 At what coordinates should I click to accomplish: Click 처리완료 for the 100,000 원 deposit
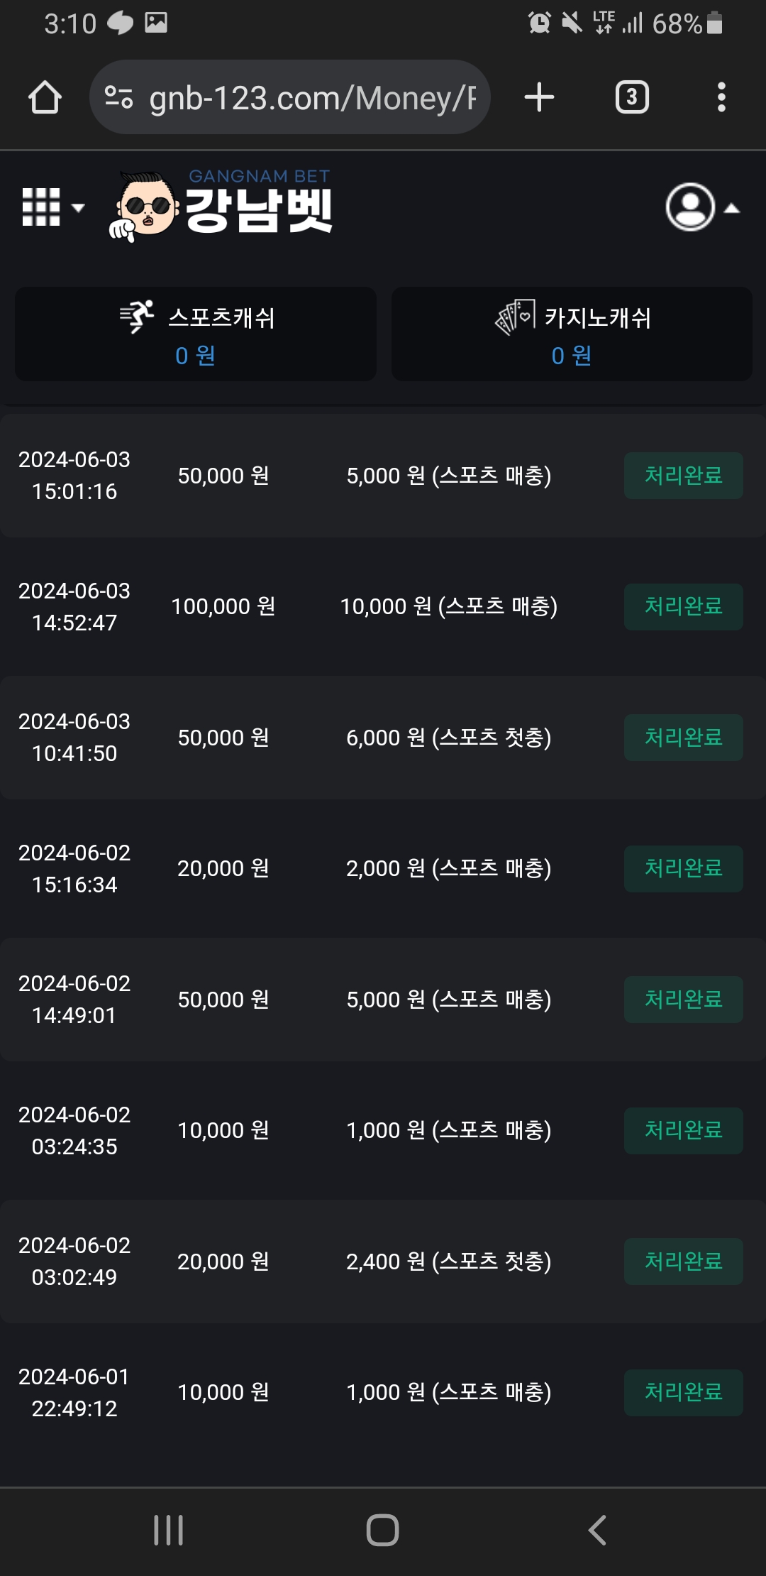(683, 606)
